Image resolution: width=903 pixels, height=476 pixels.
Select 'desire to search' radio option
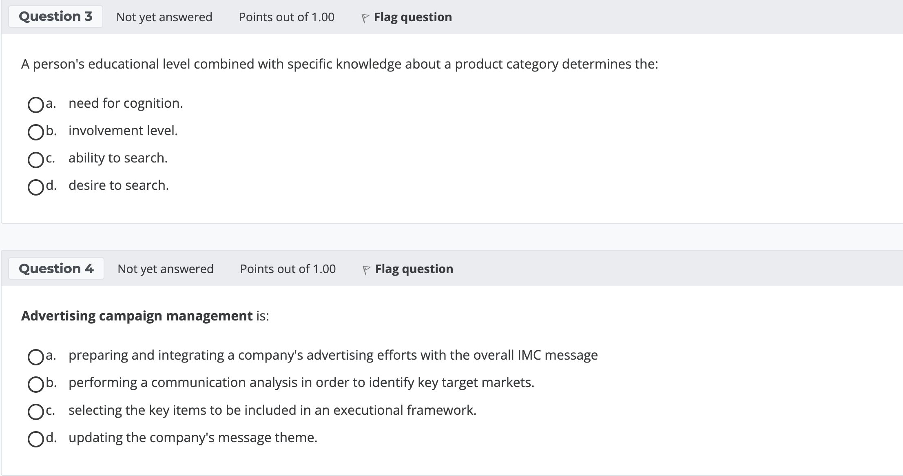pyautogui.click(x=35, y=187)
